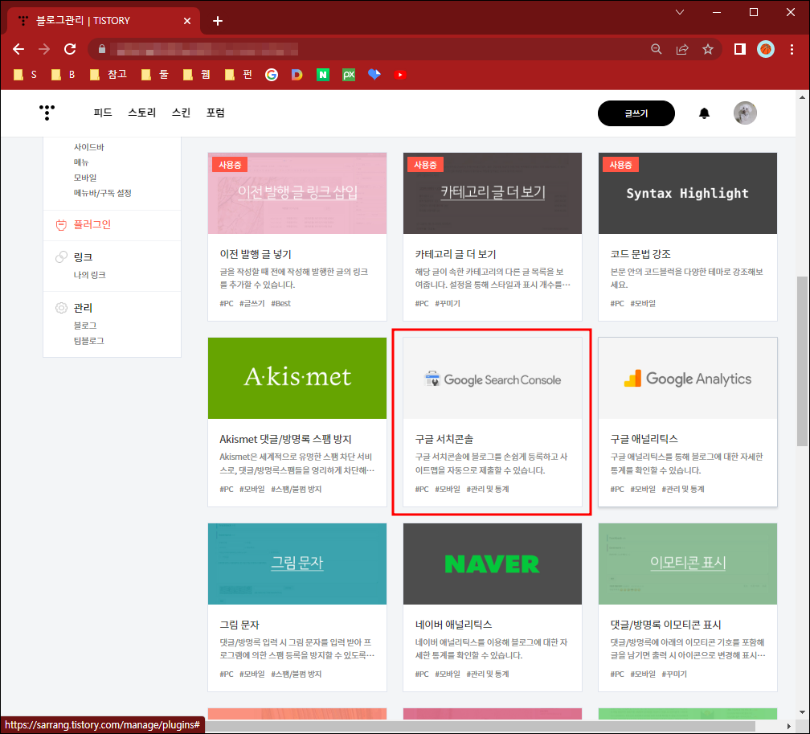Reload the page
The width and height of the screenshot is (810, 734).
[70, 48]
